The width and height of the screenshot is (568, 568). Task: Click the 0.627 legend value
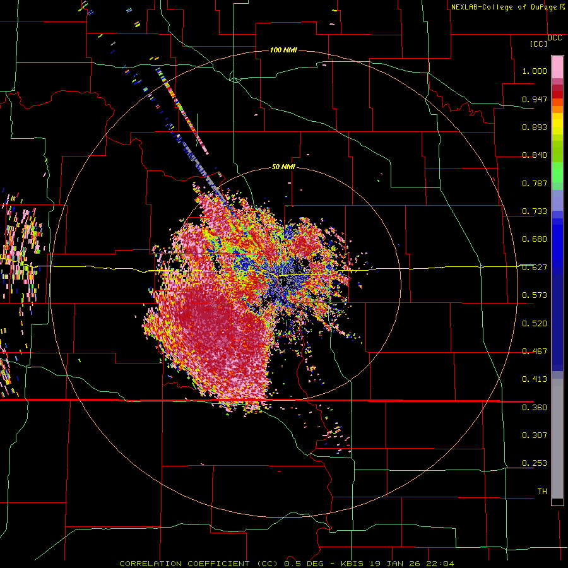tap(535, 268)
